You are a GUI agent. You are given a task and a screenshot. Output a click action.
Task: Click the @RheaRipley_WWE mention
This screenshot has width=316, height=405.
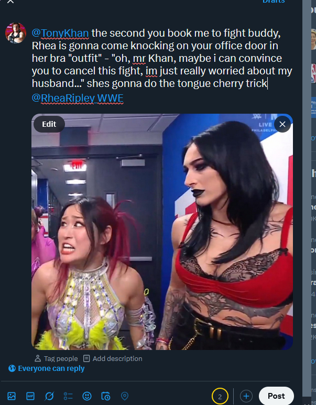(78, 98)
